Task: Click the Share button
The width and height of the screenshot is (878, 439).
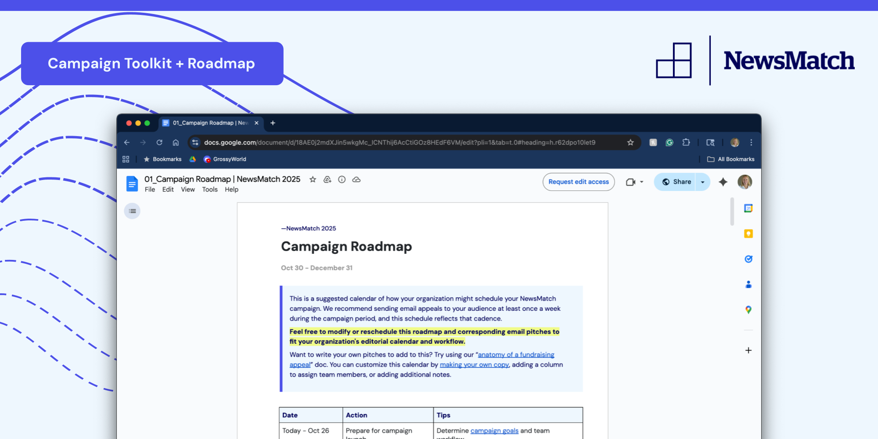Action: coord(676,182)
